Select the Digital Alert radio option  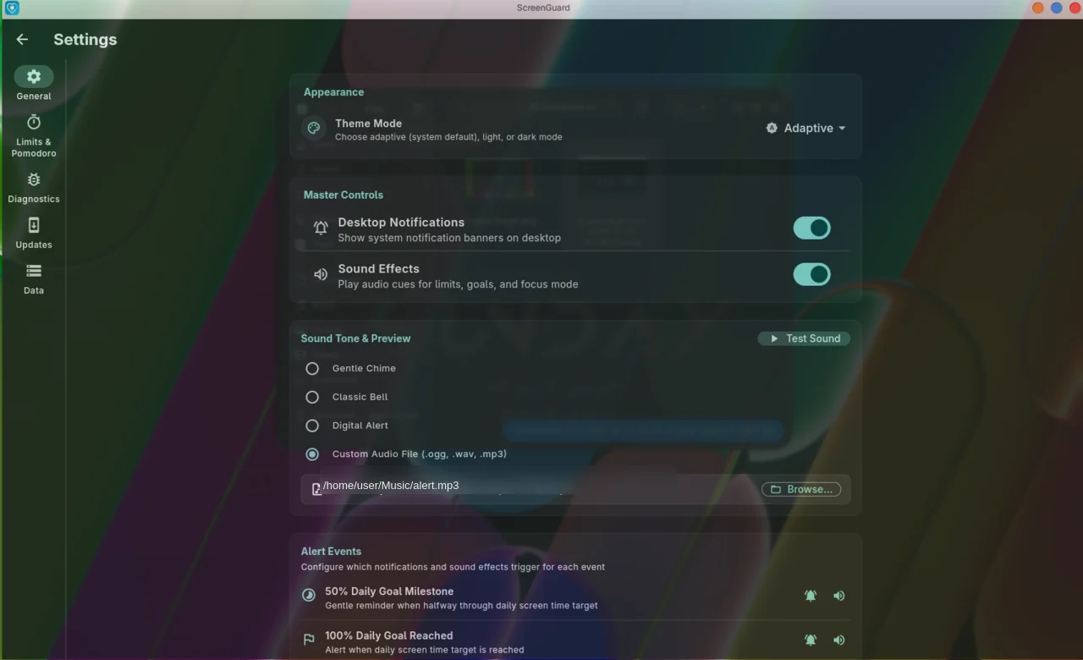pyautogui.click(x=312, y=426)
